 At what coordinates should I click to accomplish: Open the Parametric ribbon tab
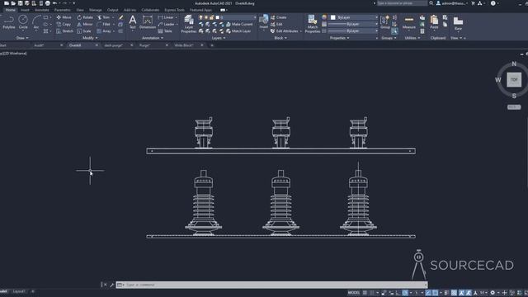coord(63,10)
